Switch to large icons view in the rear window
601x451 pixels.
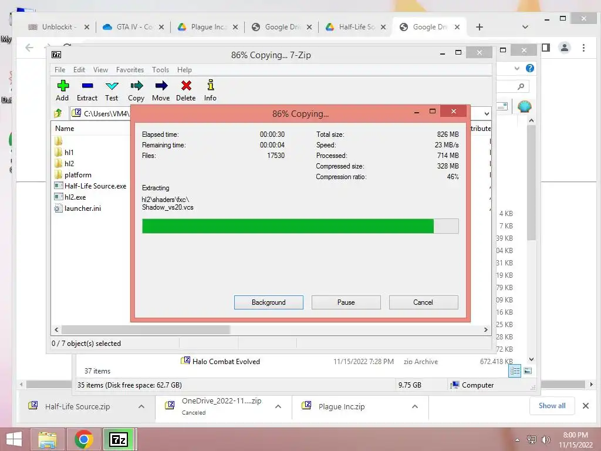pyautogui.click(x=528, y=371)
